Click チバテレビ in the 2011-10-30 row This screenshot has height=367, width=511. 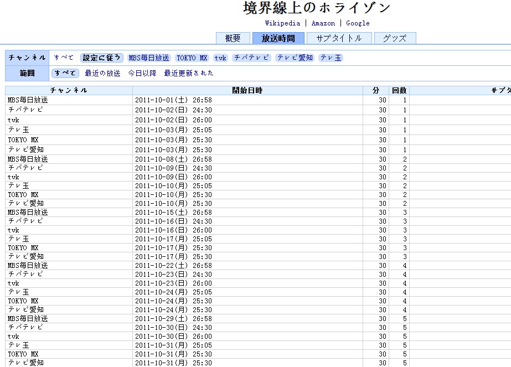coord(25,327)
